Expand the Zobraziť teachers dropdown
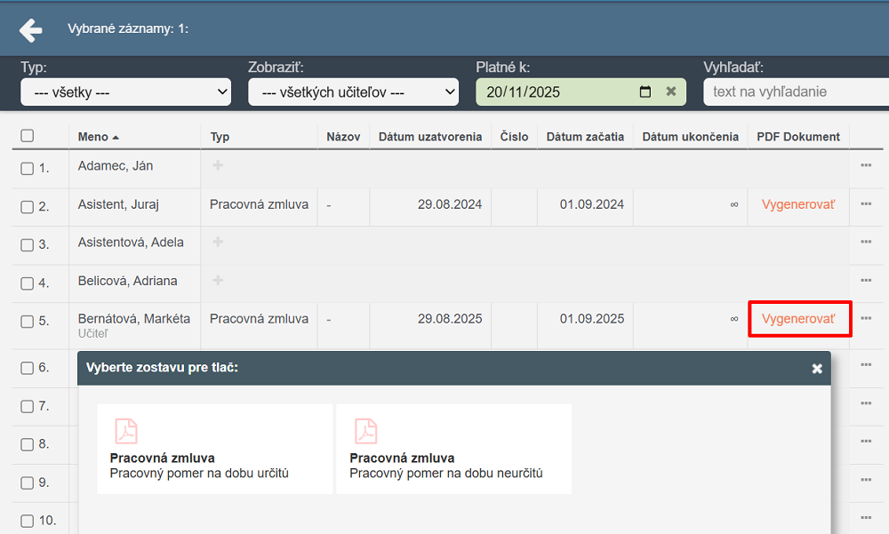Screen dimensions: 889x534 click(x=353, y=92)
